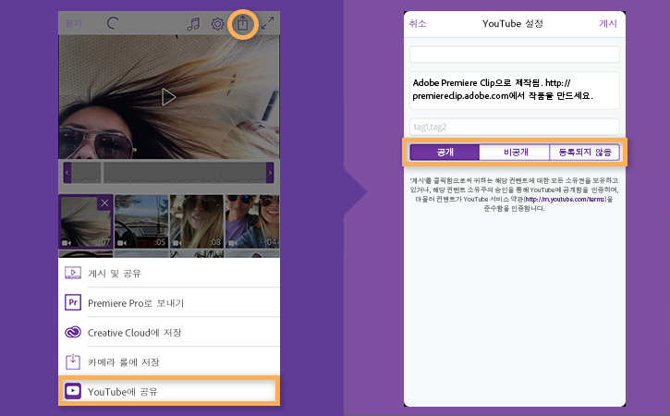Tap the Creative Cloud icon
The height and width of the screenshot is (416, 670).
(x=73, y=332)
